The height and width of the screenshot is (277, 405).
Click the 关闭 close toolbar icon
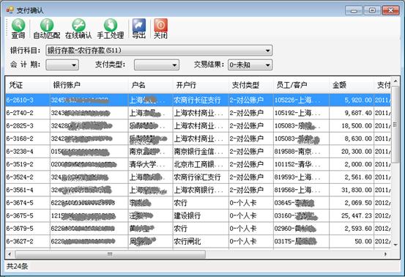click(160, 29)
